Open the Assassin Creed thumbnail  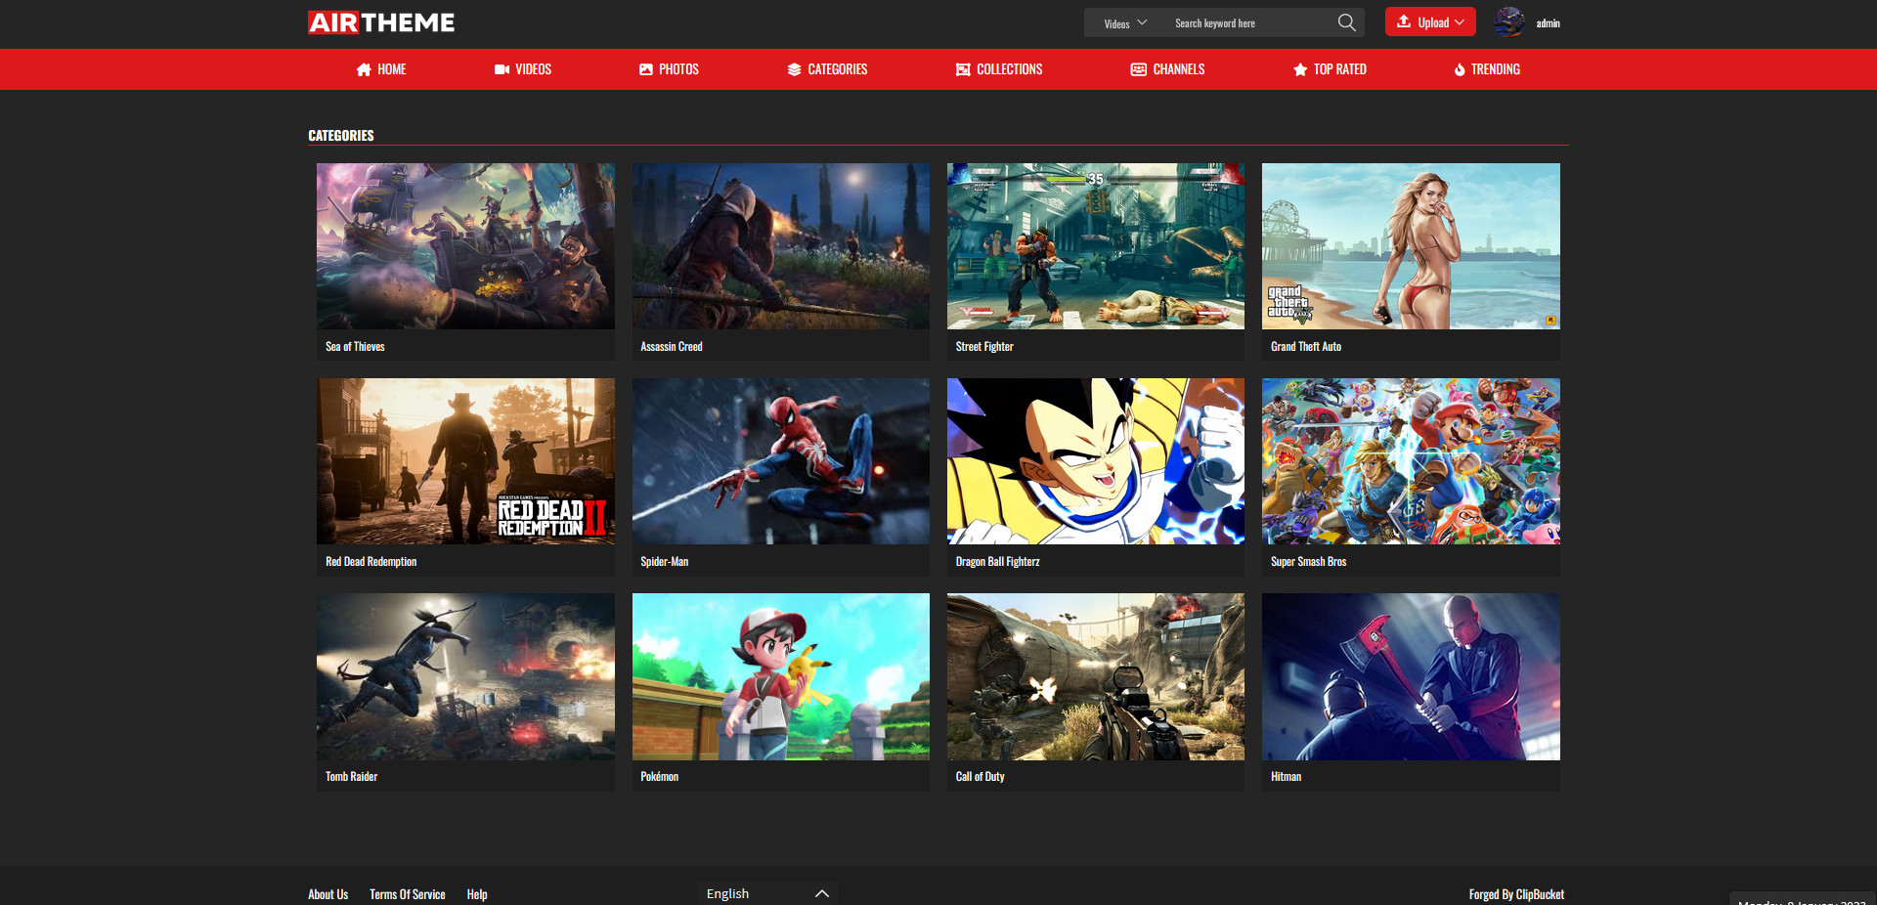tap(780, 246)
